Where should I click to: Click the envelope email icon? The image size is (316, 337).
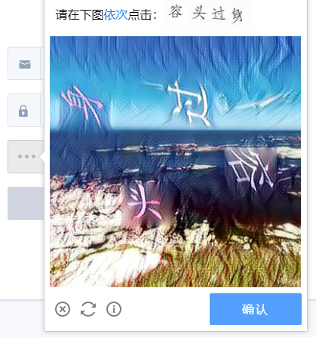tap(25, 64)
